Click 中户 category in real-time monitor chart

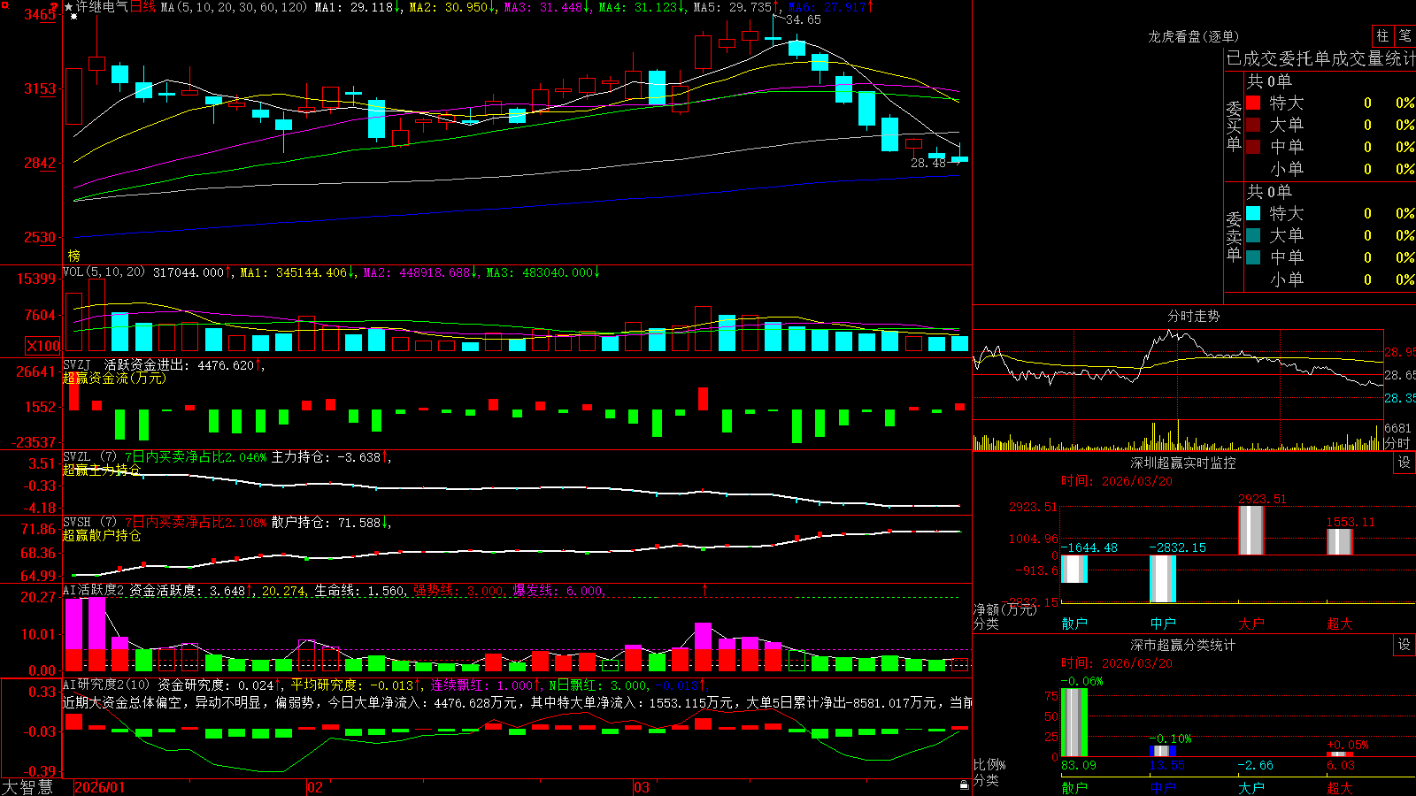[x=1163, y=624]
